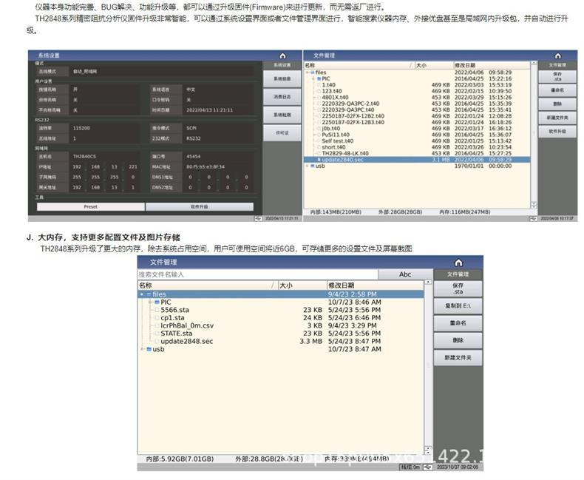Click 删除 button in lower 文件管理

pyautogui.click(x=458, y=340)
